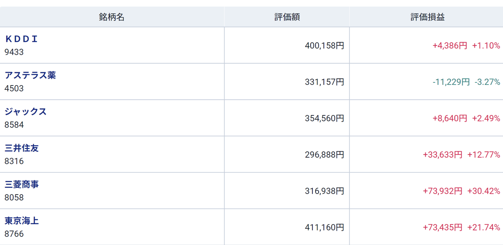
Task: Select KDDI valuation 400,158円
Action: 324,45
